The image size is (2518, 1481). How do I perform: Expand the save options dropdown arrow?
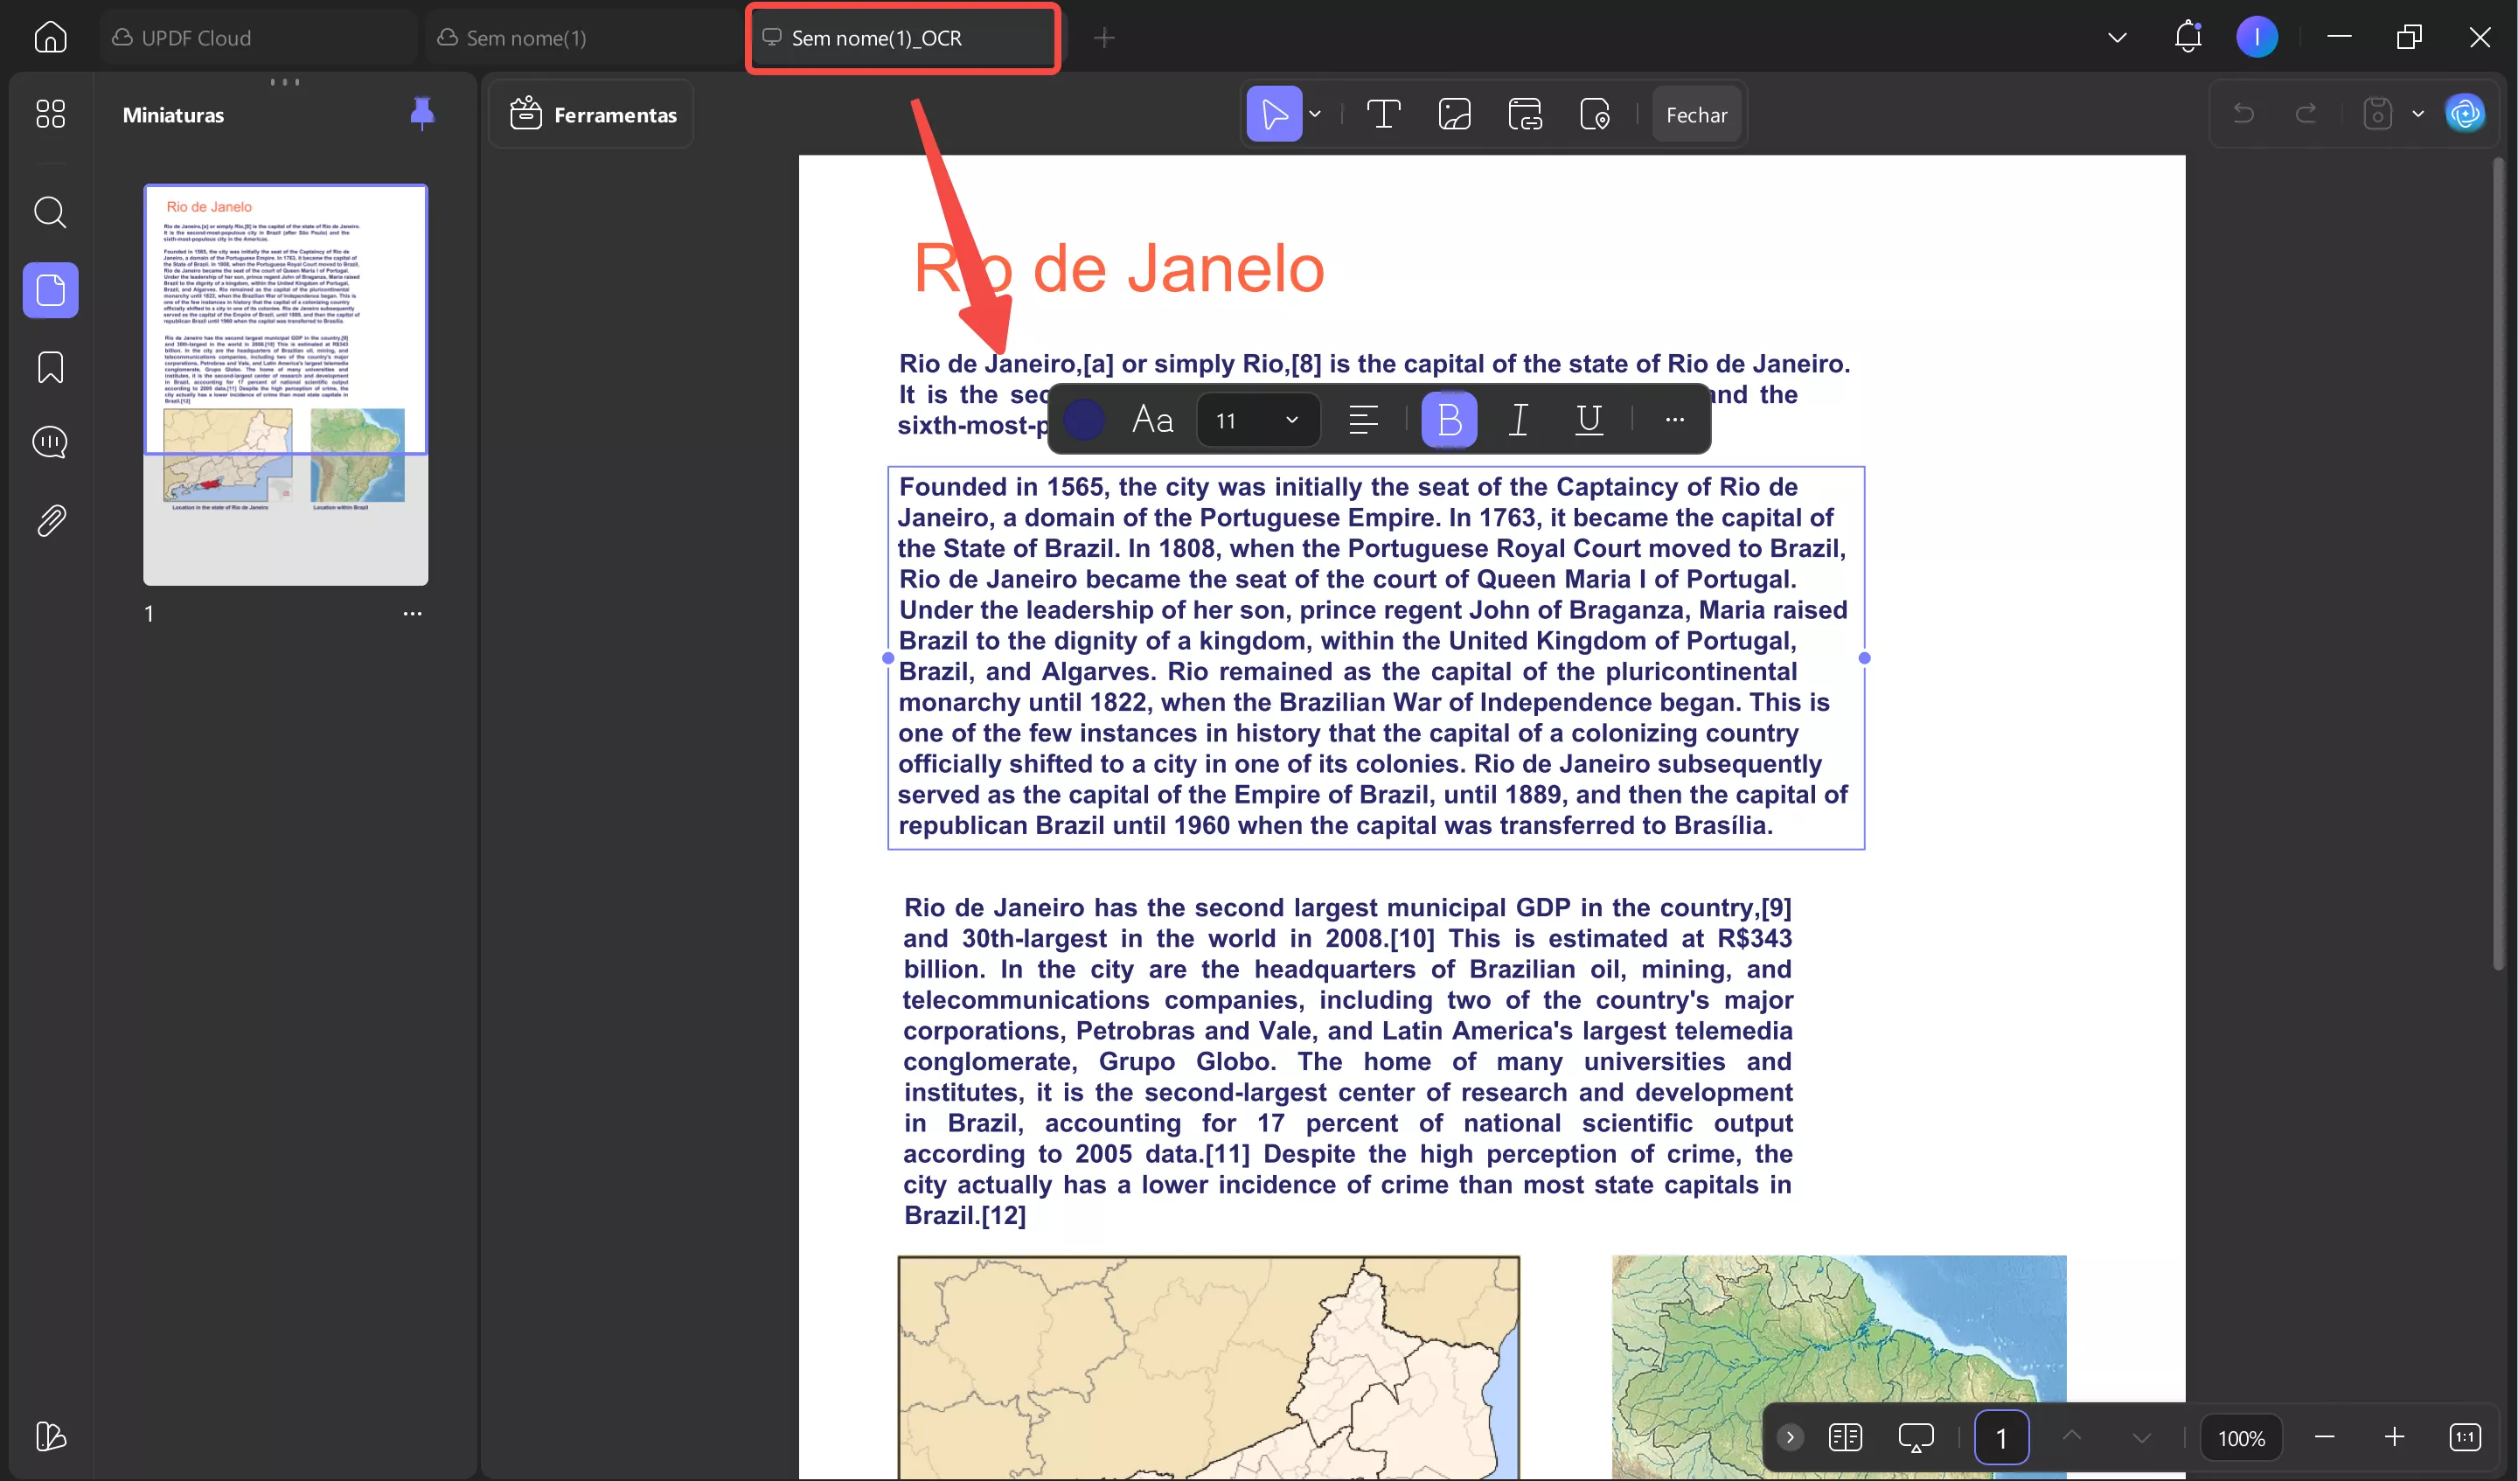pos(2418,114)
